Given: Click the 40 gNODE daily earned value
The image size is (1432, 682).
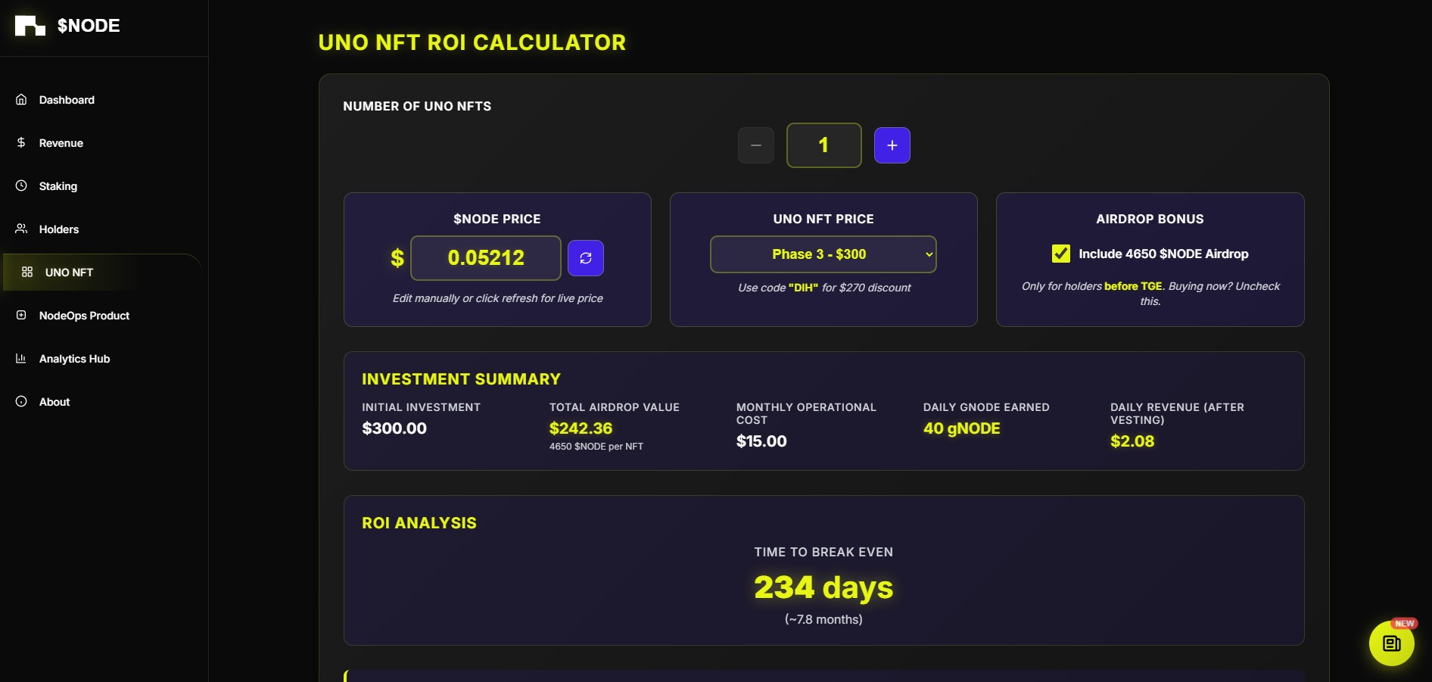Looking at the screenshot, I should [961, 428].
